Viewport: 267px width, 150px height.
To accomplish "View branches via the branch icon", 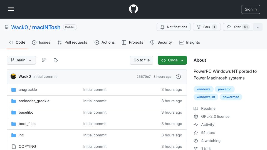I will 44,60.
